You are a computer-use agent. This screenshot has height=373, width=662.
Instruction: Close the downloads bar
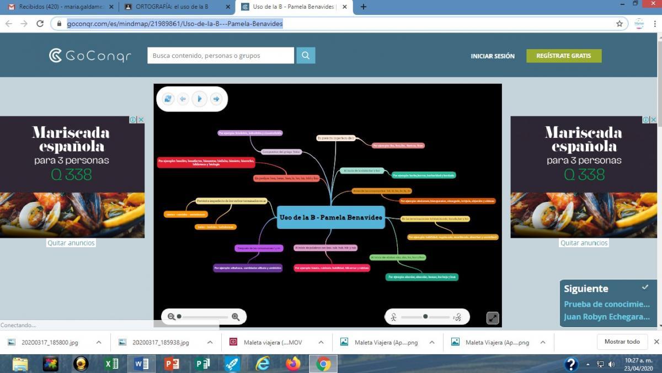(656, 342)
